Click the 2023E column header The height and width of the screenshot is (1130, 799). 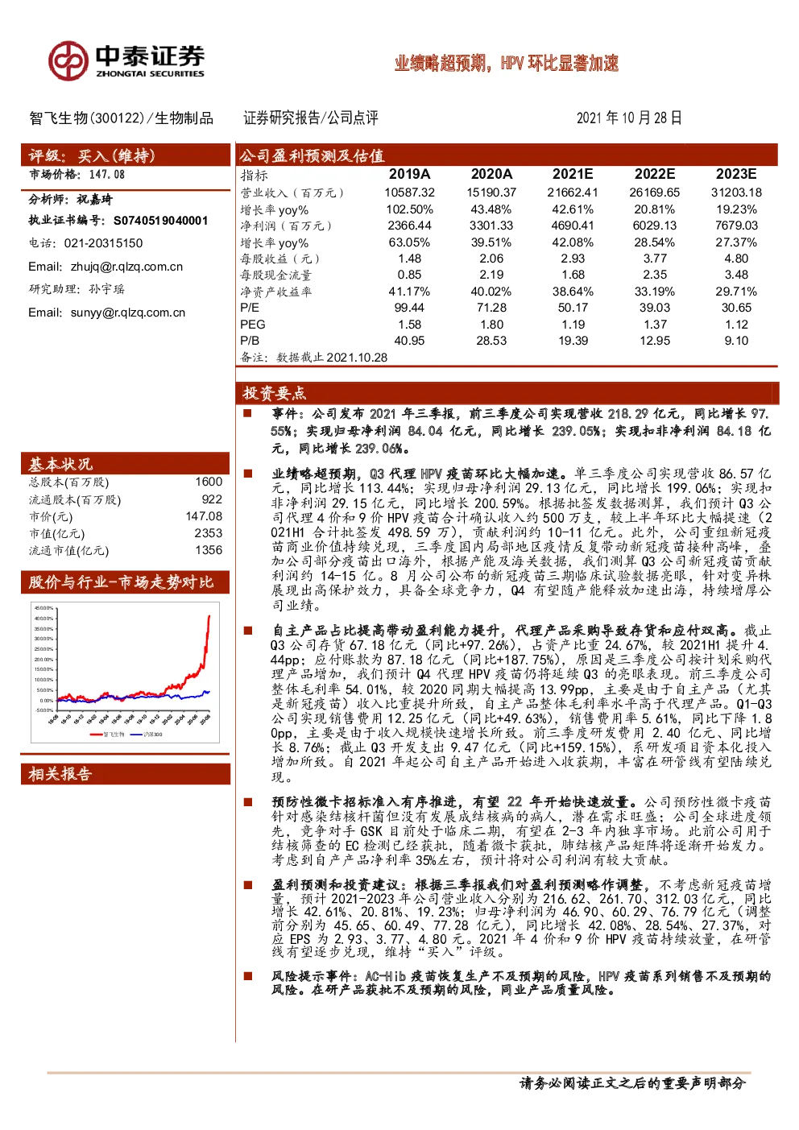click(x=736, y=174)
